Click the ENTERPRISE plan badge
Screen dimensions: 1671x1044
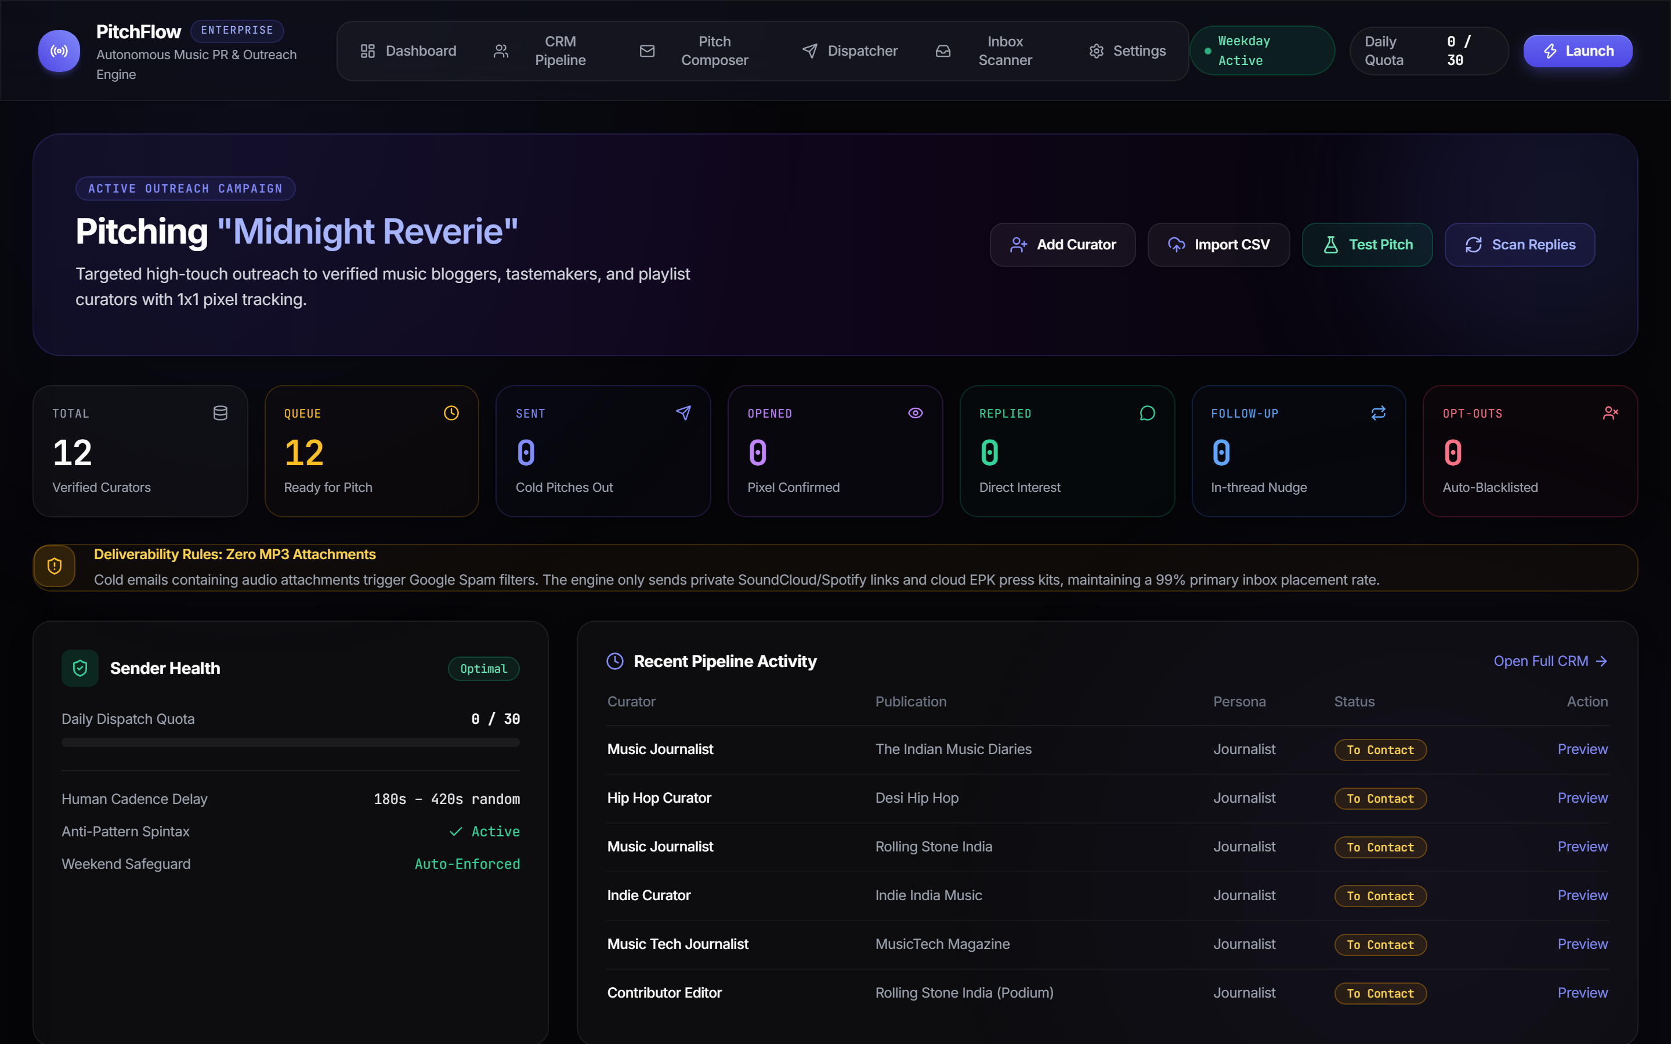[237, 30]
